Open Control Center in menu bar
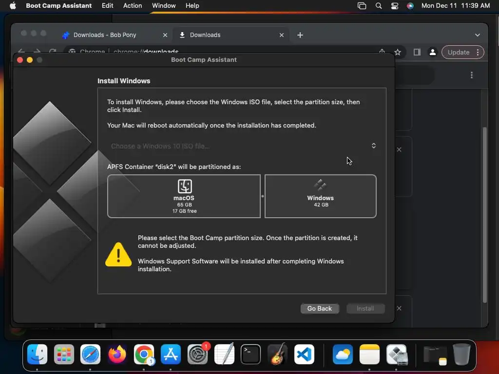This screenshot has width=499, height=374. (x=395, y=6)
